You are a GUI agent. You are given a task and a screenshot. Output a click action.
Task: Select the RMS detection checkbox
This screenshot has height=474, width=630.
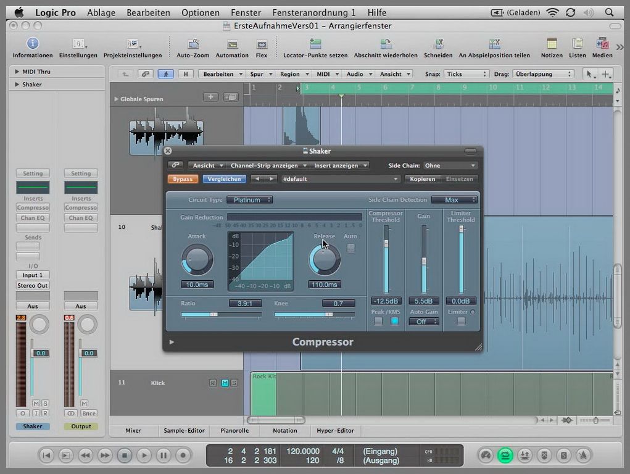coord(394,321)
